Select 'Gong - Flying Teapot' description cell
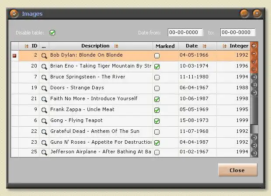 point(101,121)
